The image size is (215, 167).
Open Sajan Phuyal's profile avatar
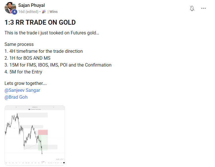coord(10,7)
